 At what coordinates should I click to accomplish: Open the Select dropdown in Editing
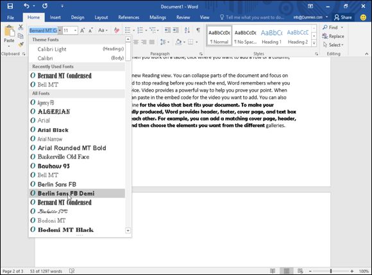click(x=334, y=45)
